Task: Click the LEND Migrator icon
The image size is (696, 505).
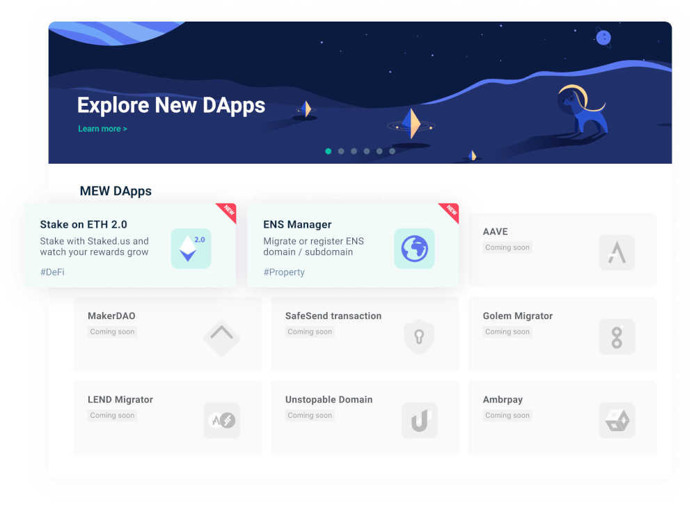Action: click(x=221, y=421)
